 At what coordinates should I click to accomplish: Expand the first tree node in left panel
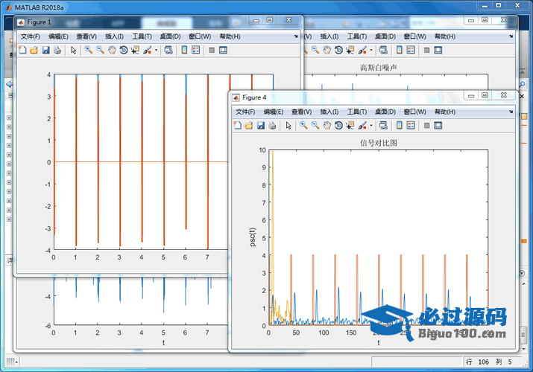point(8,117)
